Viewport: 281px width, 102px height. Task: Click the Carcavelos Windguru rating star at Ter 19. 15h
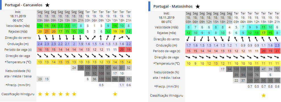[x=115, y=94]
